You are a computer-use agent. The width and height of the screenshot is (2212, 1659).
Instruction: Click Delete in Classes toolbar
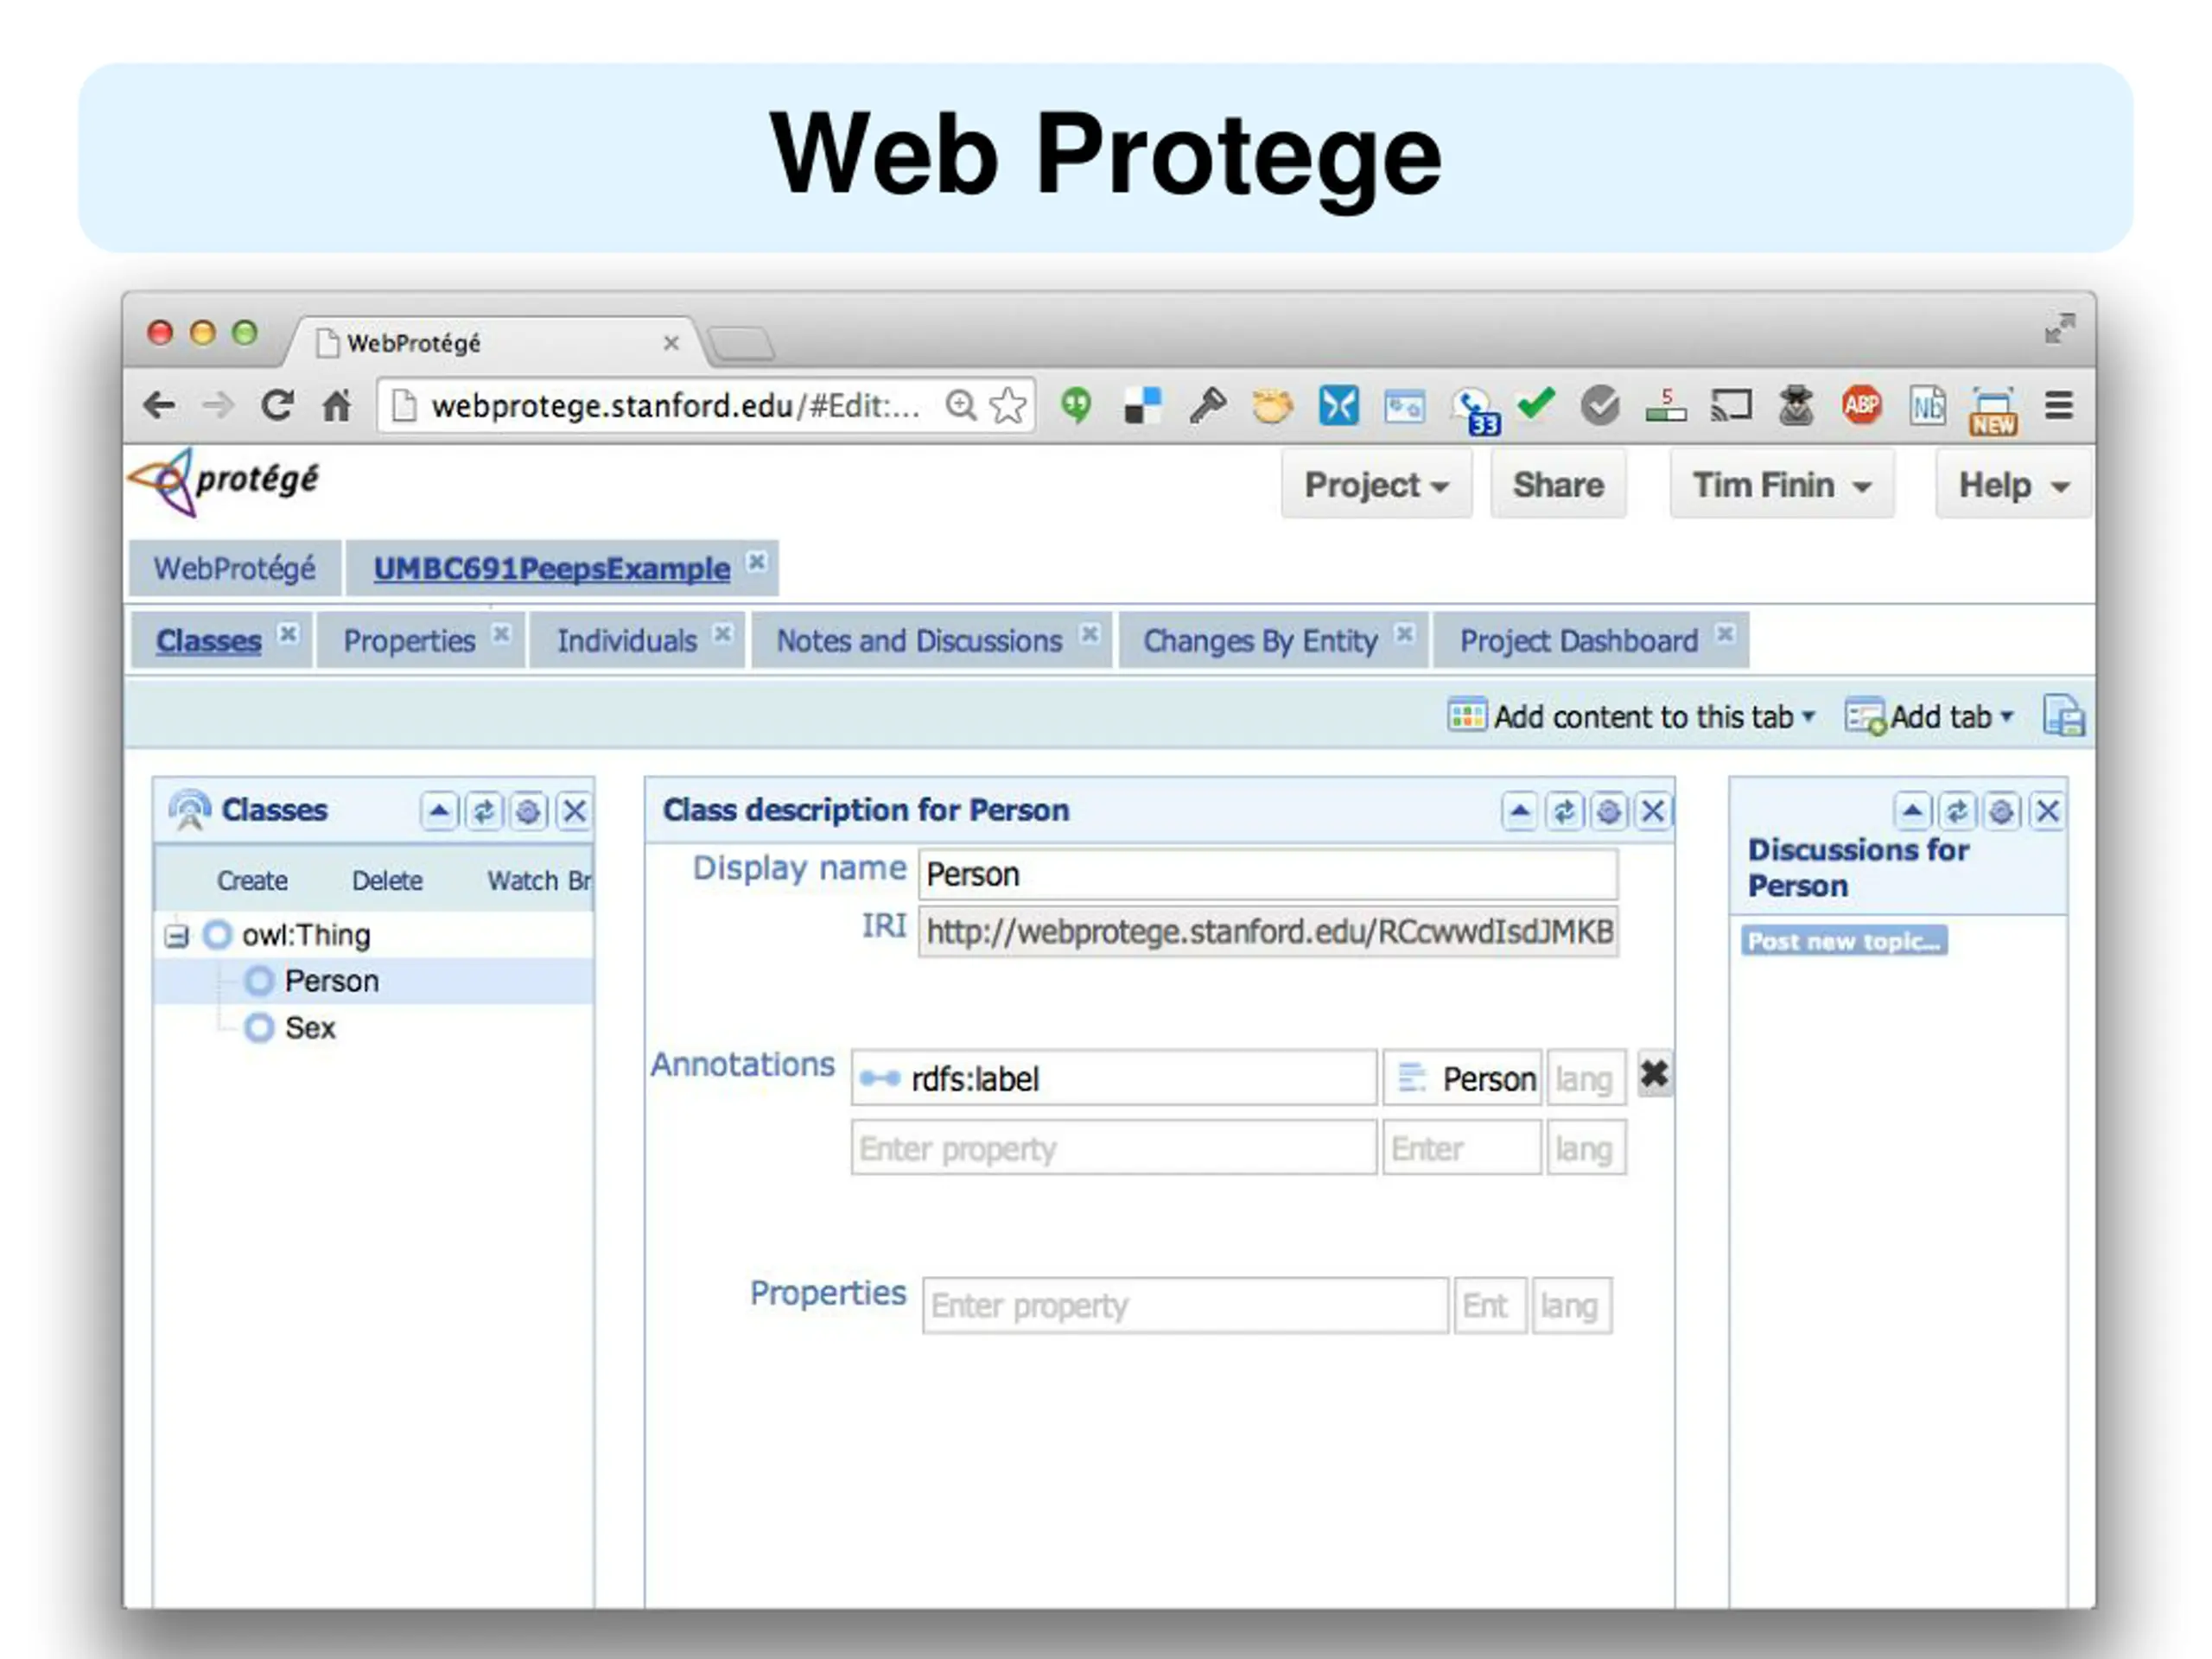click(x=387, y=880)
